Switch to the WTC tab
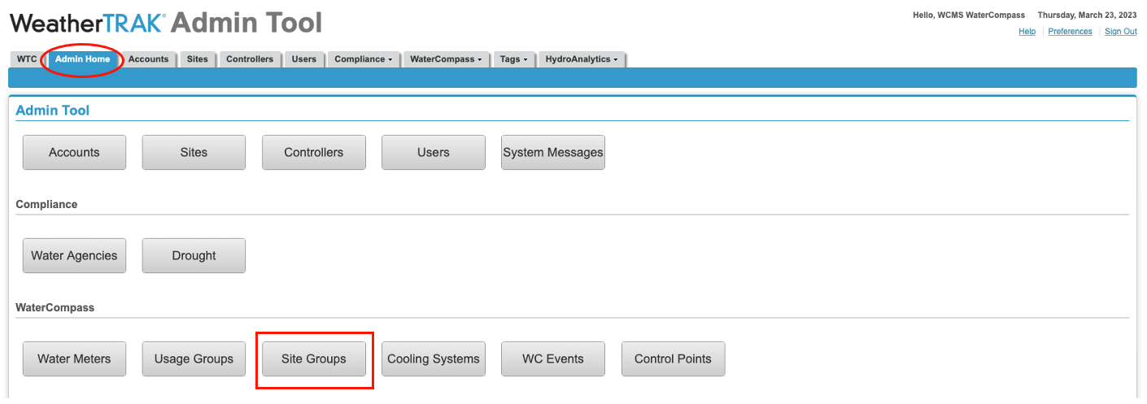1147x404 pixels. (x=27, y=59)
